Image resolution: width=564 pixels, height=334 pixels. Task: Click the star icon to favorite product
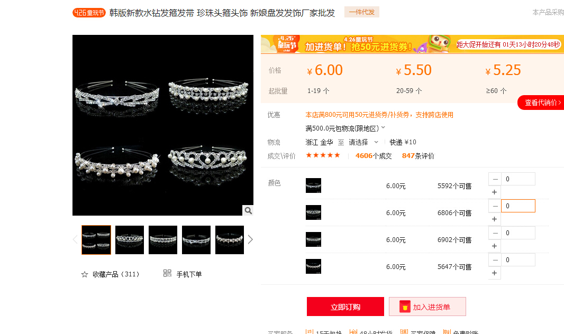[85, 274]
